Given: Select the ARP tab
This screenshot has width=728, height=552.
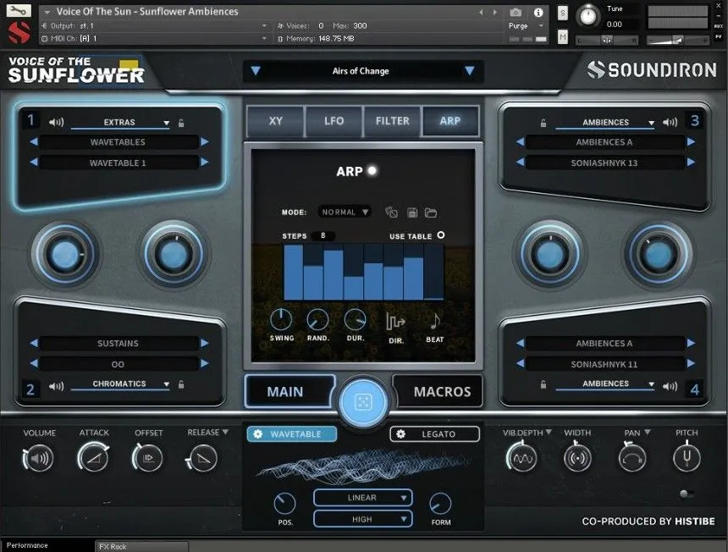Looking at the screenshot, I should [x=449, y=121].
